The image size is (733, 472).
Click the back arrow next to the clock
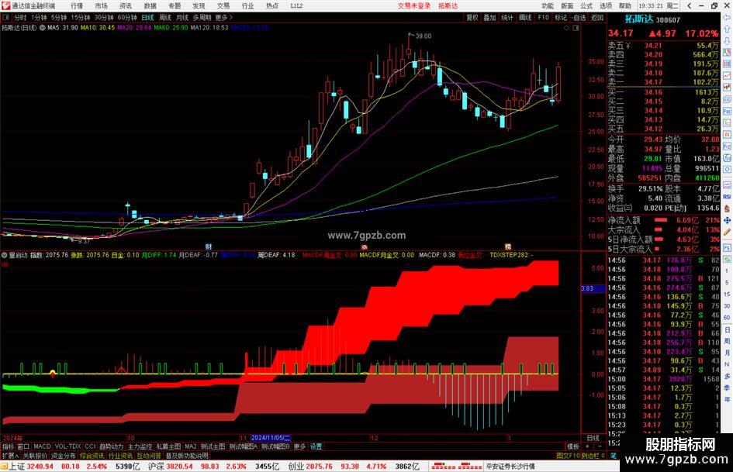tap(689, 5)
